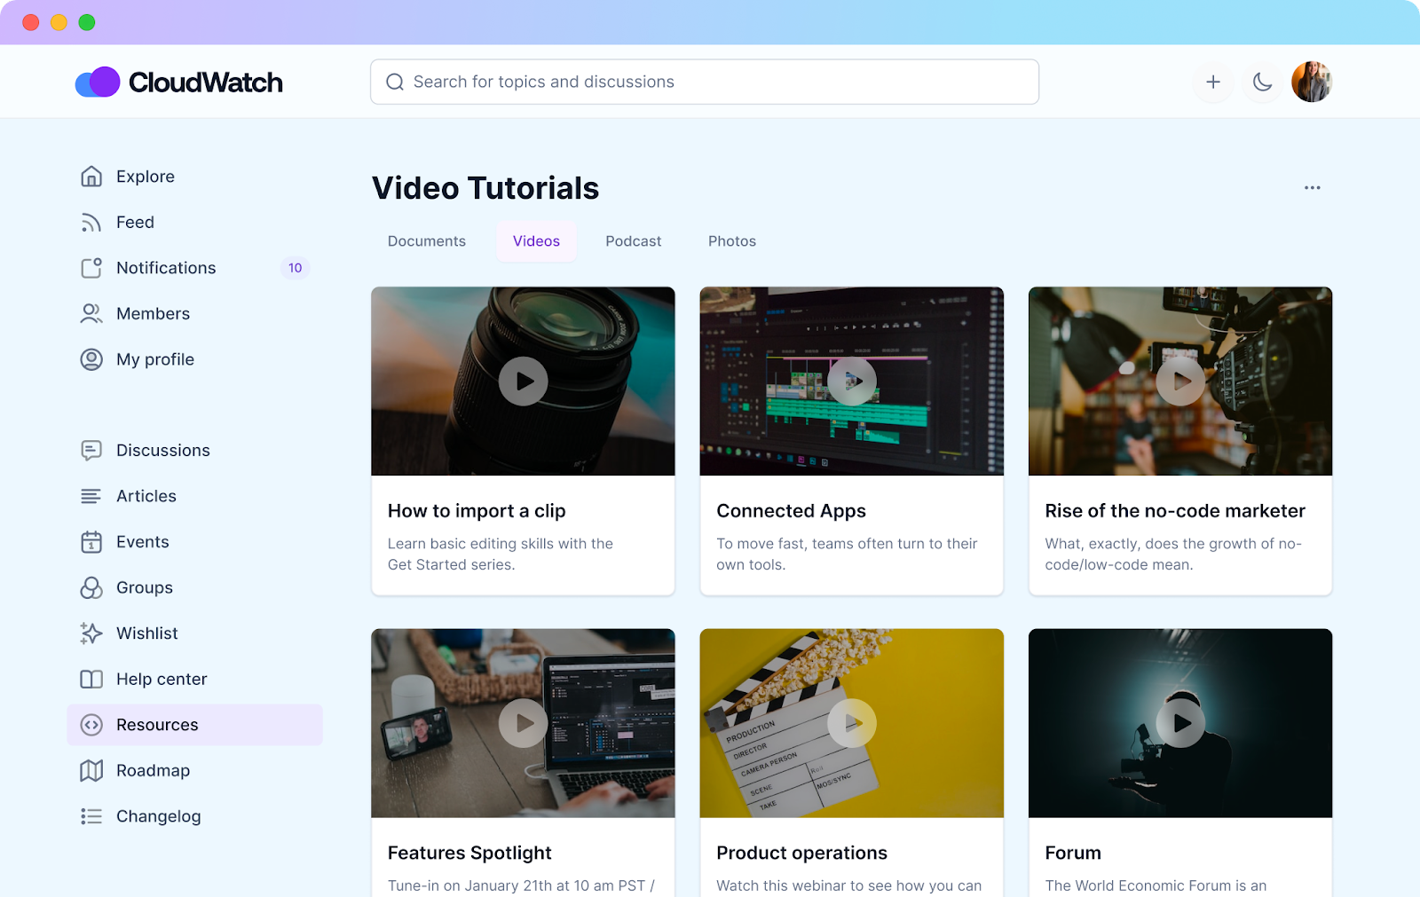Open the three-dot options menu
Viewport: 1420px width, 897px height.
[x=1313, y=187]
